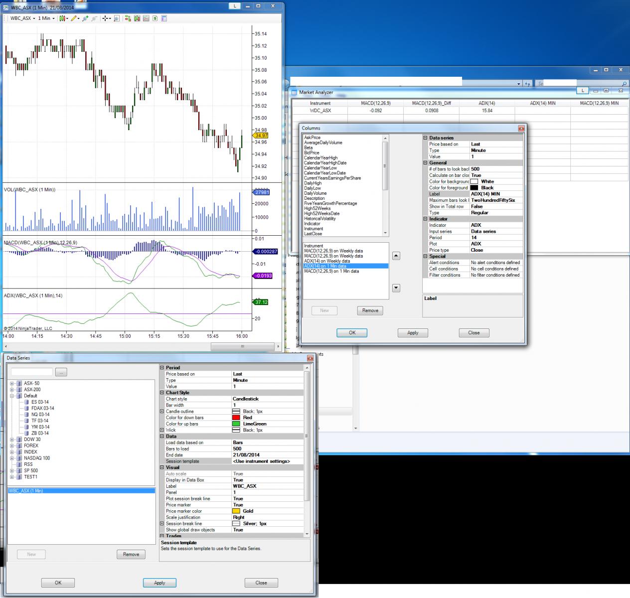
Task: Open chart Properties toolbar icon
Action: click(x=164, y=18)
